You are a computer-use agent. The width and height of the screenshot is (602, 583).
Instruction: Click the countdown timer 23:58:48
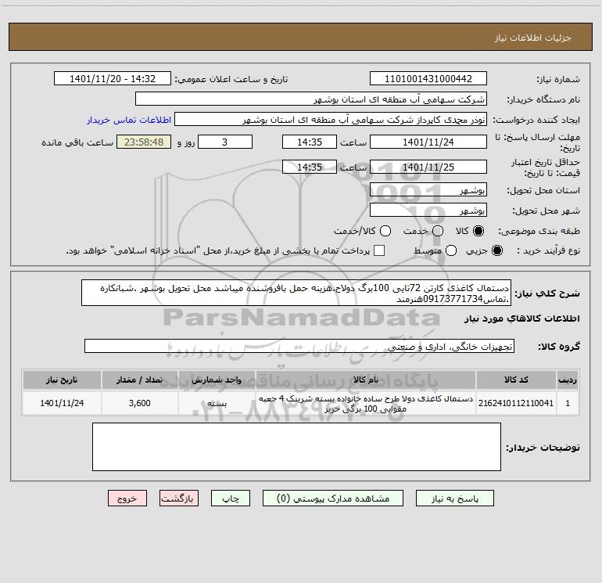click(x=144, y=142)
